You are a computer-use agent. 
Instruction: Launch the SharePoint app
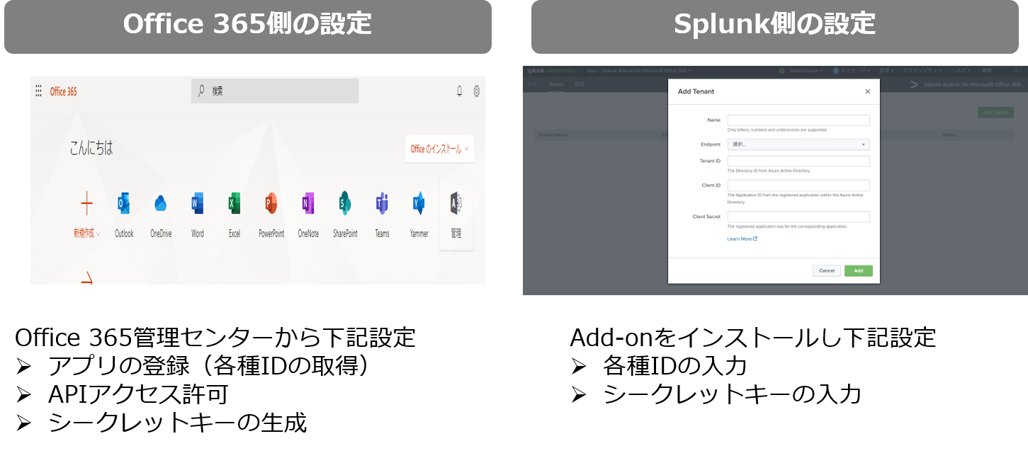[x=345, y=216]
